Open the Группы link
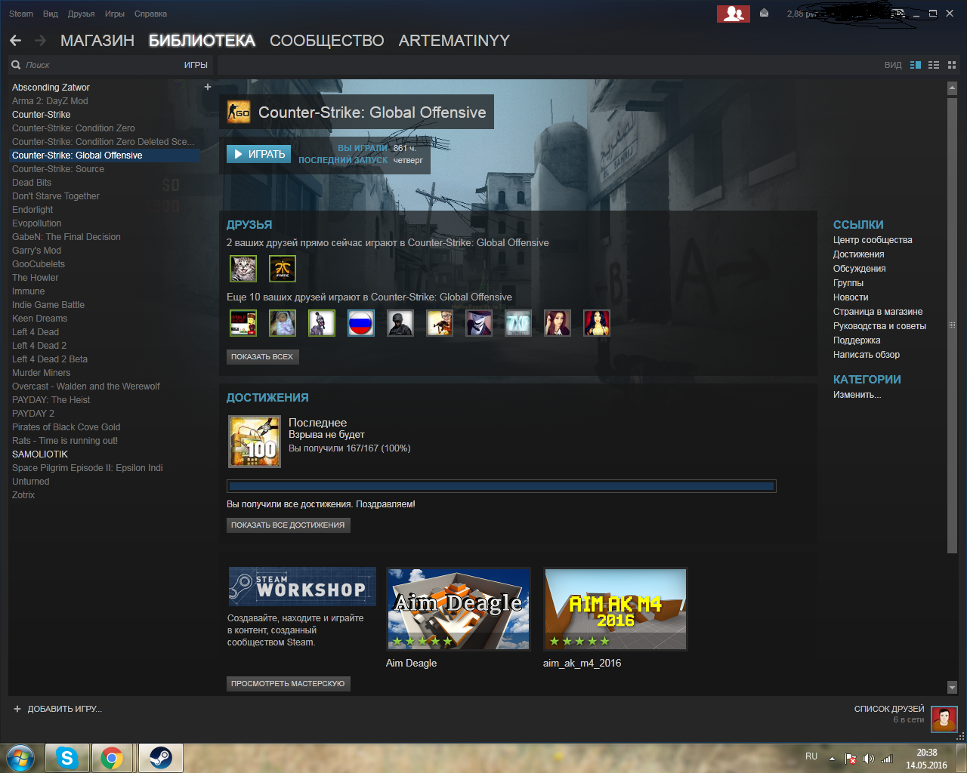The image size is (967, 773). [848, 283]
